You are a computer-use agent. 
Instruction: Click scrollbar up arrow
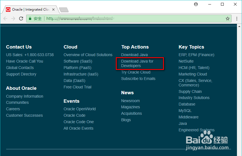pos(239,26)
